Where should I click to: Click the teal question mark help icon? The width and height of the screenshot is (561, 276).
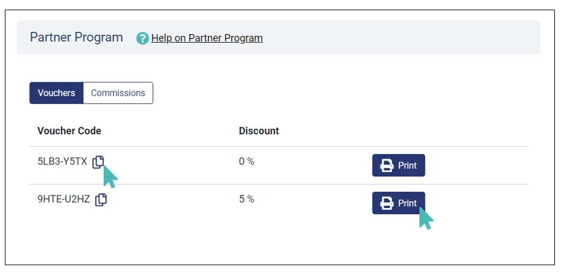point(142,38)
